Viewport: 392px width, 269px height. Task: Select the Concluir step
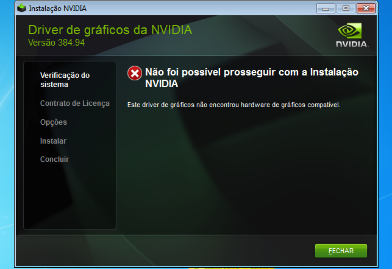click(54, 159)
